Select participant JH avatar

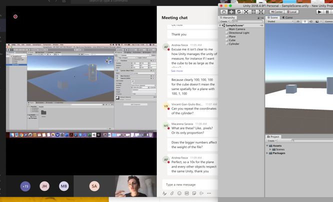[x=44, y=186]
